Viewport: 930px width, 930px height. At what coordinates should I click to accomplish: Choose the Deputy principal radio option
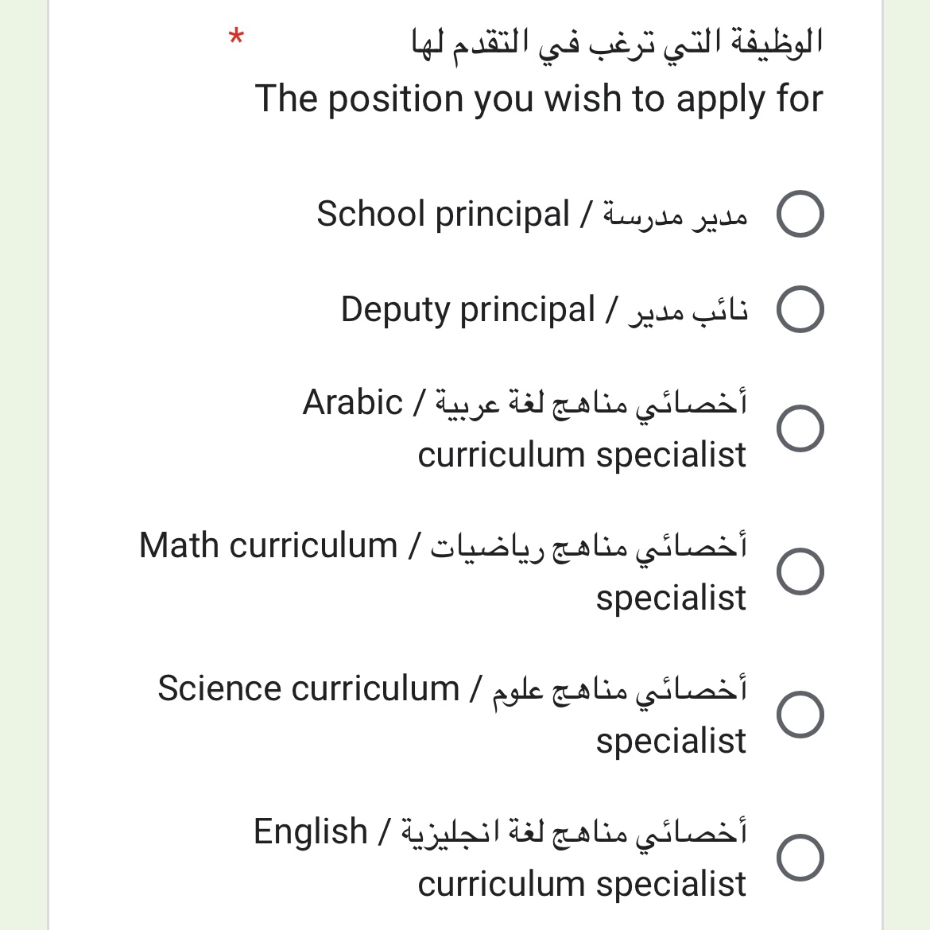click(800, 309)
